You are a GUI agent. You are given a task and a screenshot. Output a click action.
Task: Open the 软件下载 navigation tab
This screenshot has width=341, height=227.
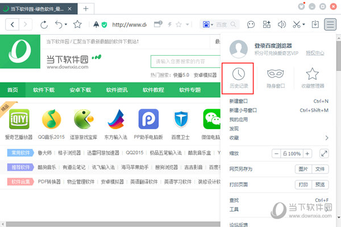44,90
